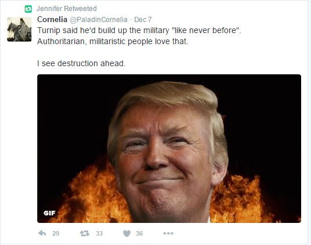
Task: Click the GIF badge on the image
Action: (x=49, y=213)
